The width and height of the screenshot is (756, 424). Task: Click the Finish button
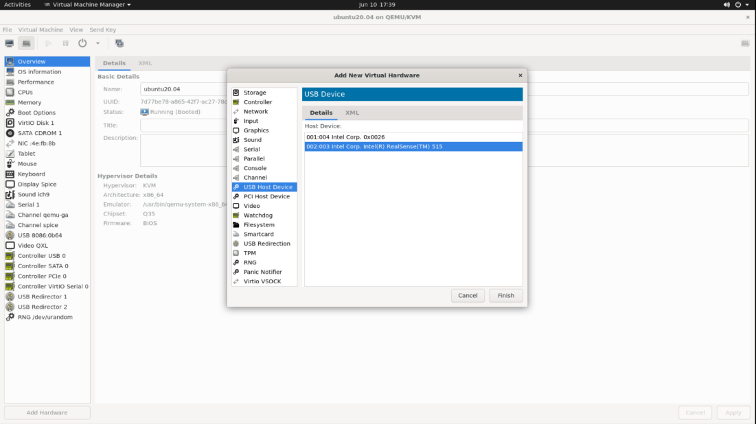(506, 295)
